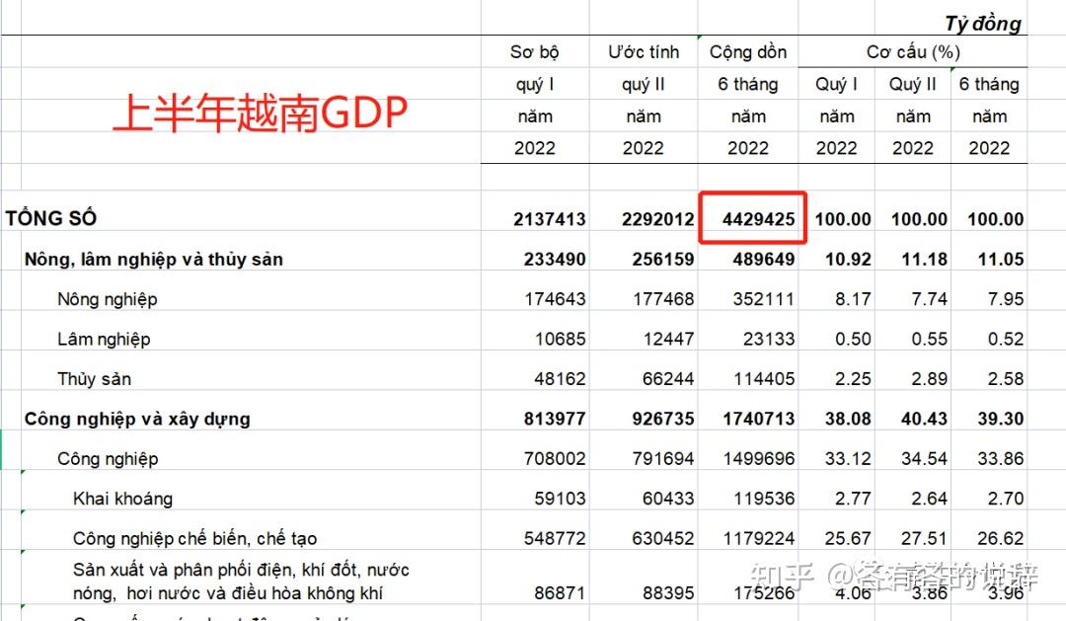Select the 11.05 percentage for 6 tháng

pyautogui.click(x=1000, y=259)
